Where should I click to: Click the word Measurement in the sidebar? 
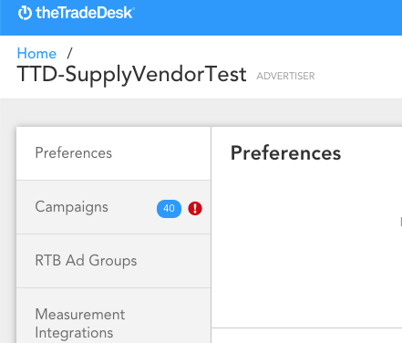pyautogui.click(x=80, y=314)
